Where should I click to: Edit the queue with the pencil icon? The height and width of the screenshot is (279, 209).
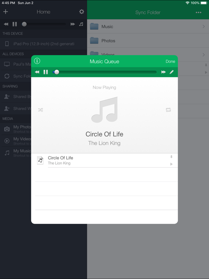(172, 72)
